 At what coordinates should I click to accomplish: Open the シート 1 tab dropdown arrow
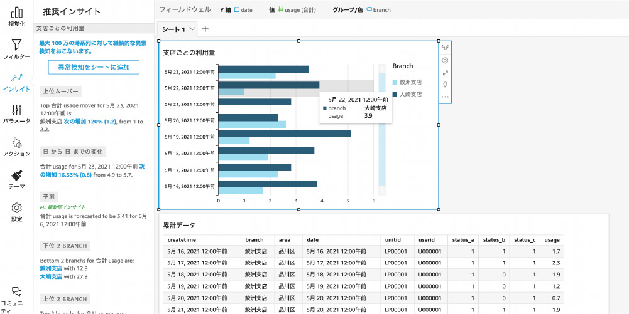pyautogui.click(x=192, y=29)
